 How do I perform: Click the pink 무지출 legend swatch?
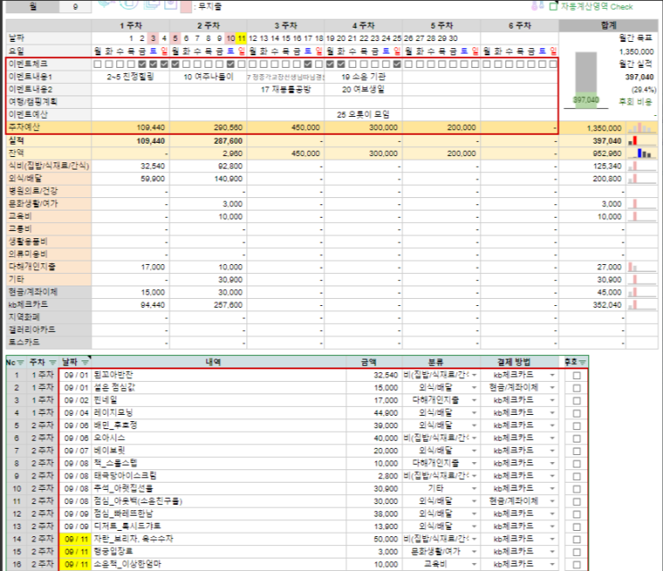[186, 7]
